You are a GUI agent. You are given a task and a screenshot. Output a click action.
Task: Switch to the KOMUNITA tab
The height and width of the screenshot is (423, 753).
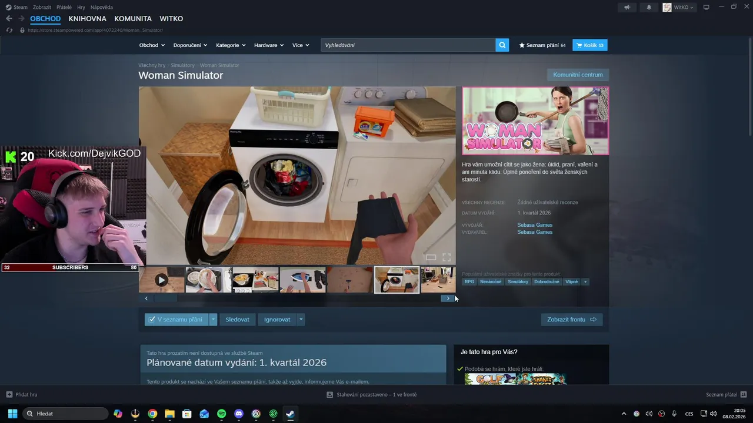[133, 19]
